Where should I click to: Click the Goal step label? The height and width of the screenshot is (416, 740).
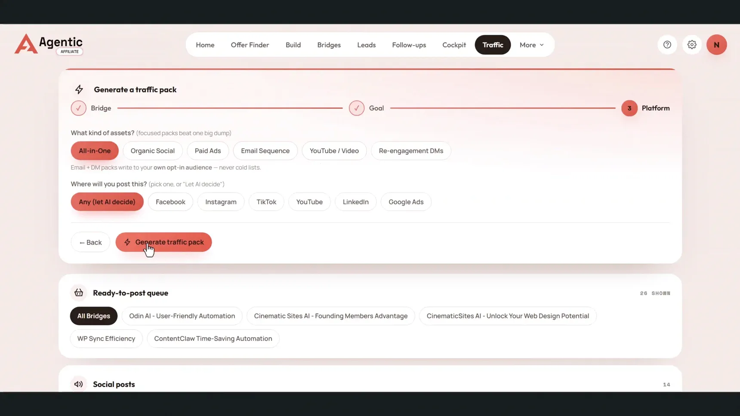click(x=376, y=108)
